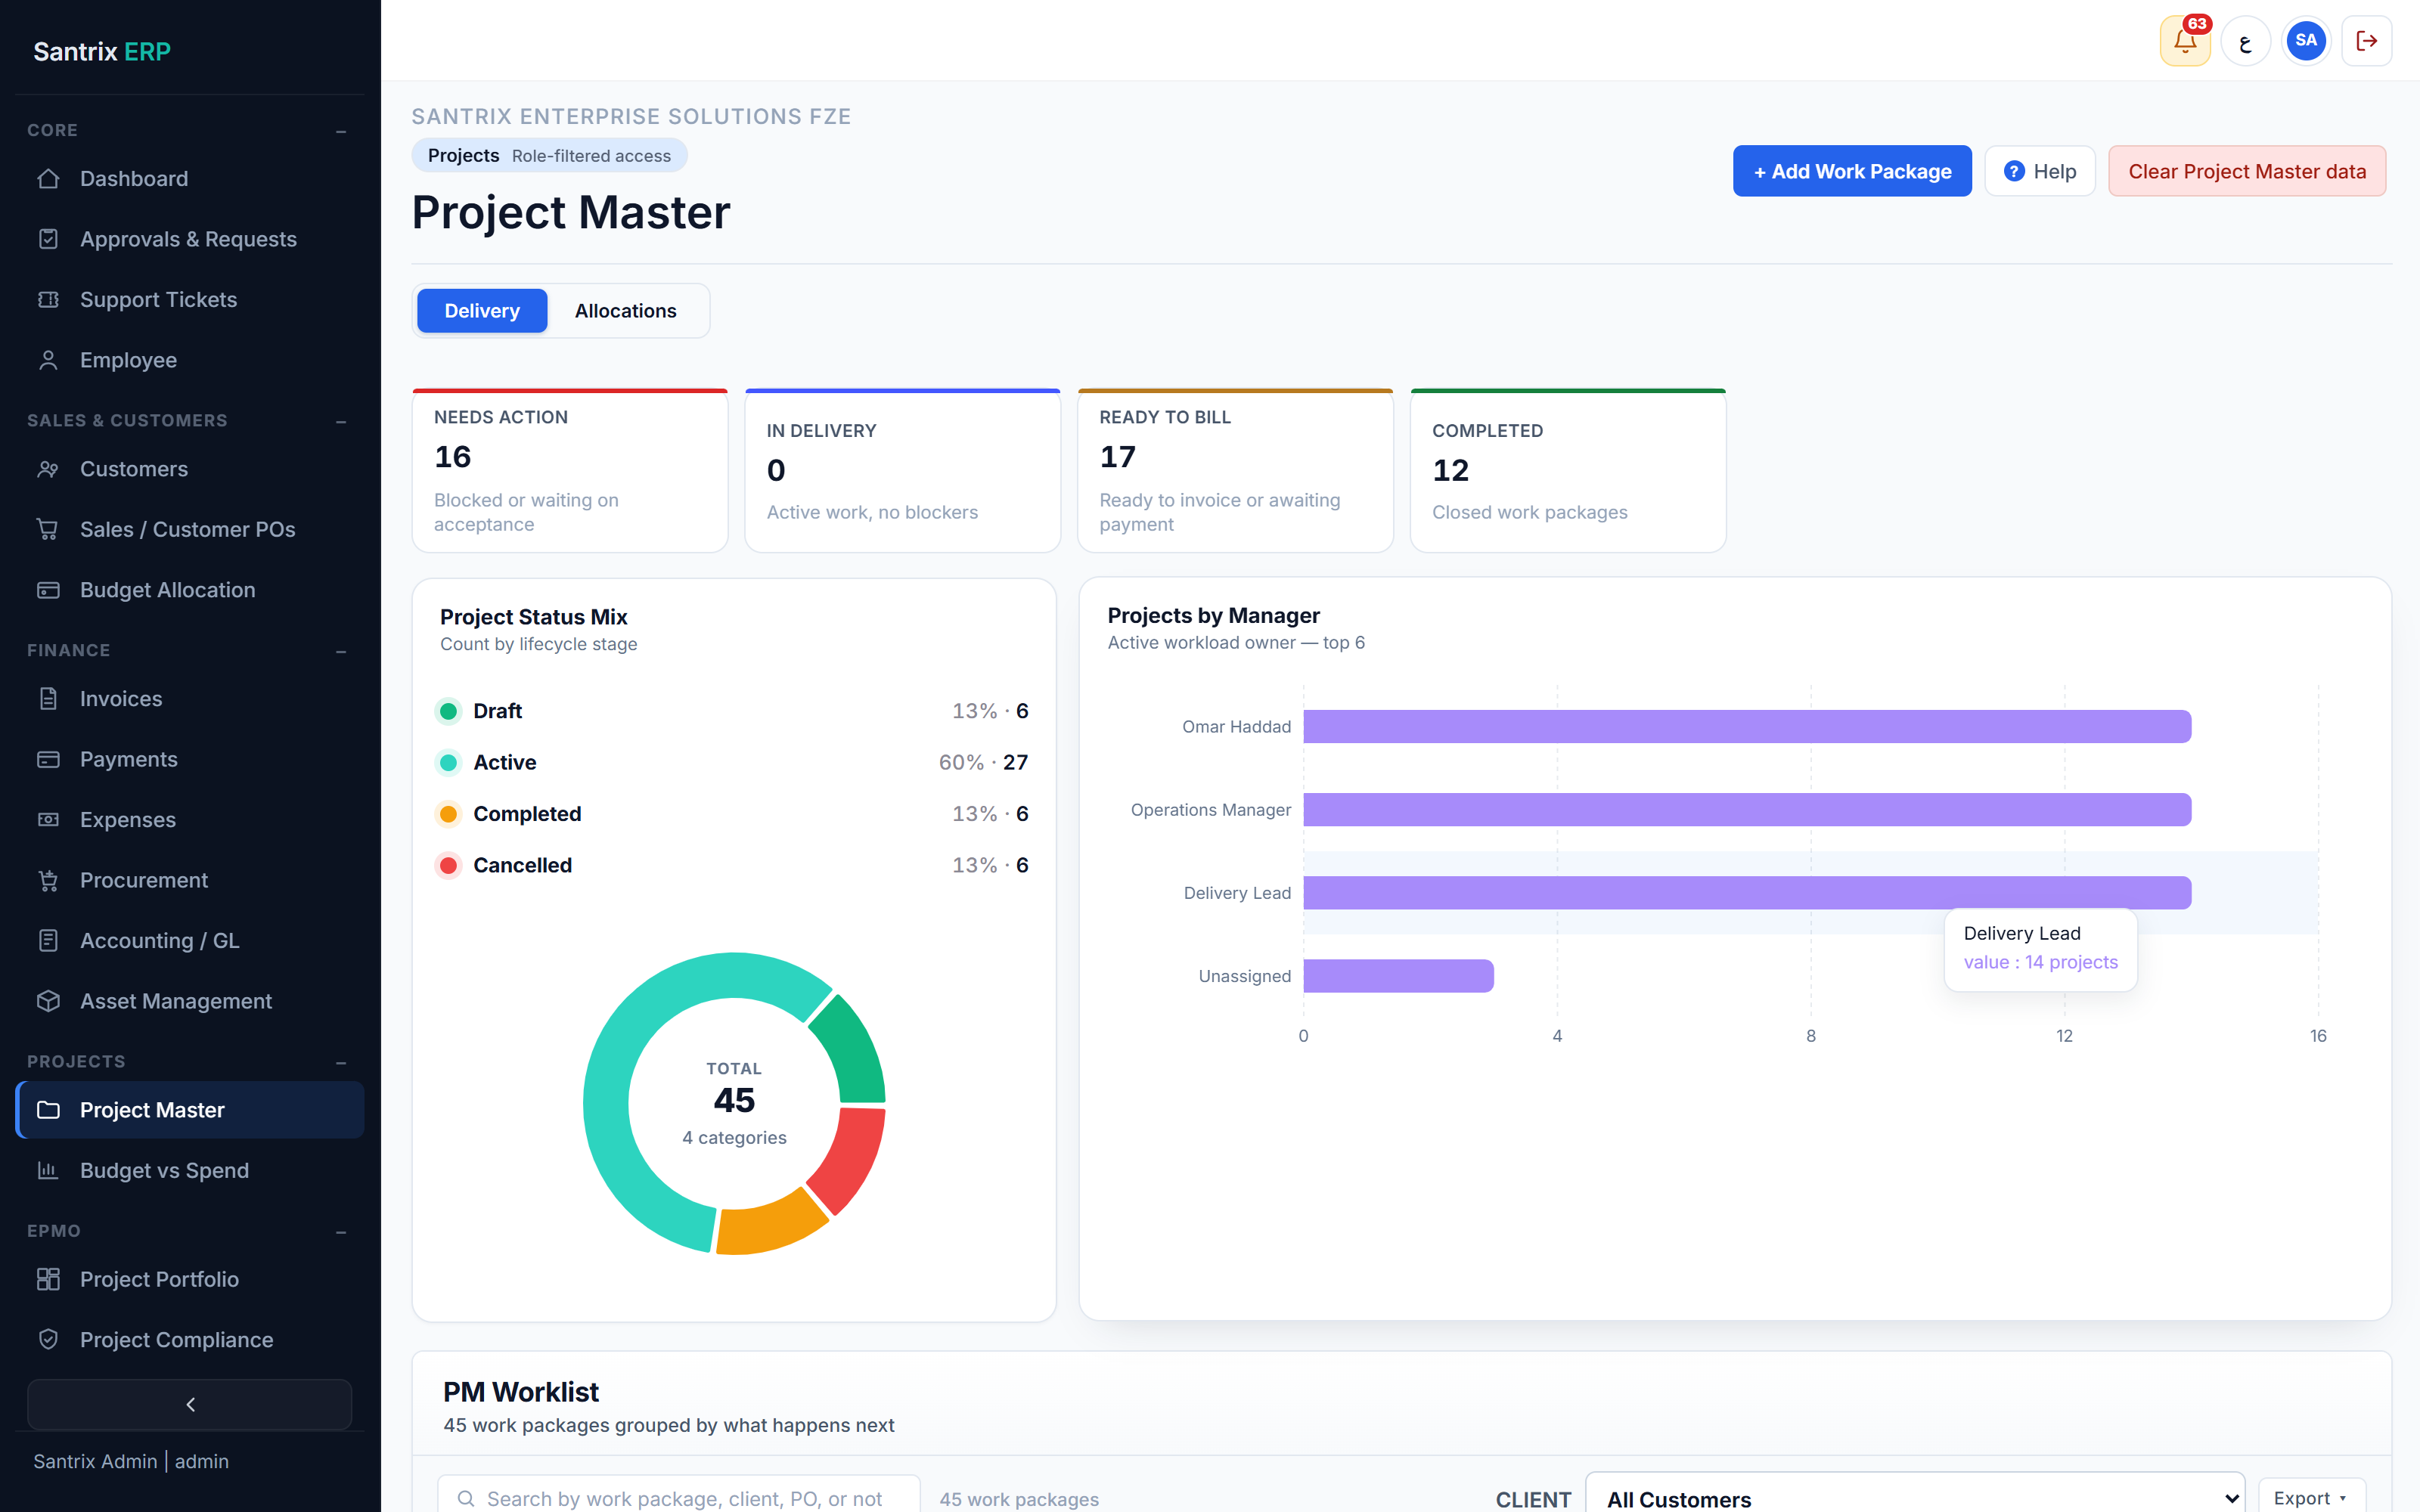
Task: Open Asset Management
Action: coord(190,1001)
